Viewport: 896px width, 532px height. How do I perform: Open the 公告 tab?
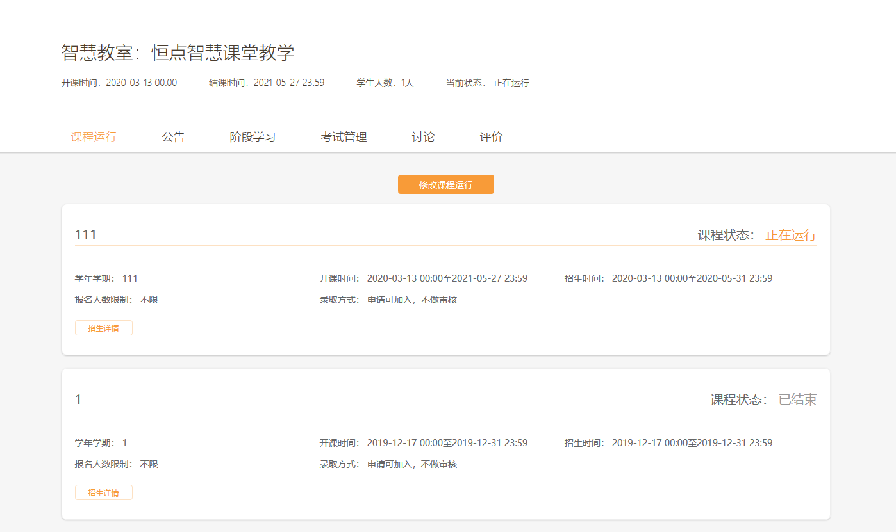pos(173,137)
